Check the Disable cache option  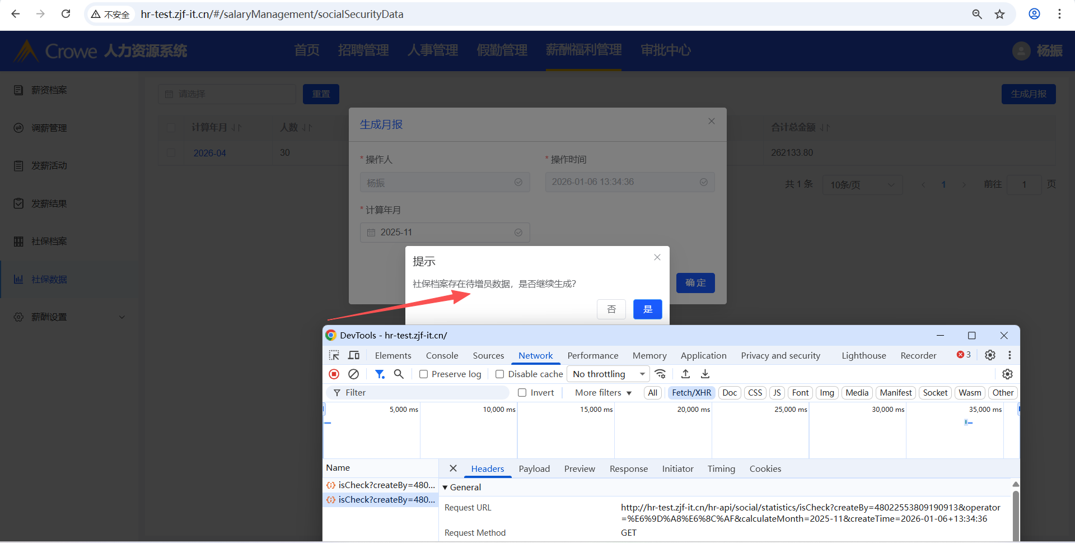click(x=500, y=374)
